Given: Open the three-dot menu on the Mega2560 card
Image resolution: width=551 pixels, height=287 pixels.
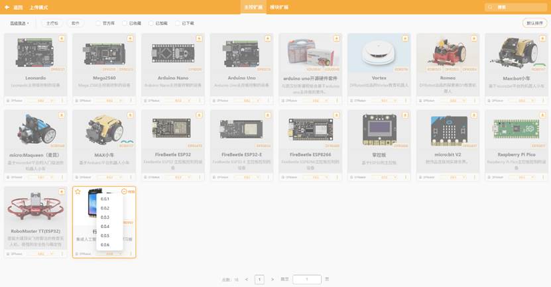Looking at the screenshot, I should pos(131,101).
